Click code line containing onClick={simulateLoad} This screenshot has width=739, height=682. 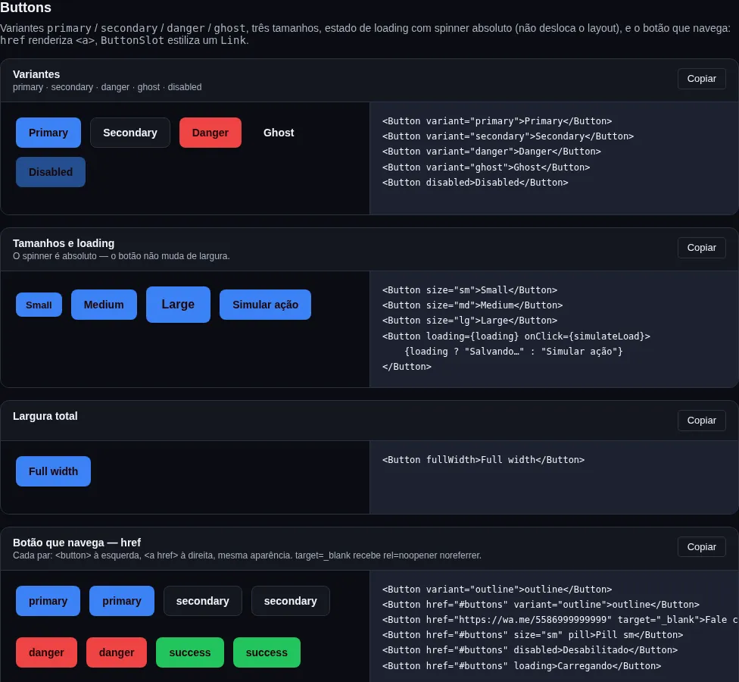pyautogui.click(x=516, y=336)
